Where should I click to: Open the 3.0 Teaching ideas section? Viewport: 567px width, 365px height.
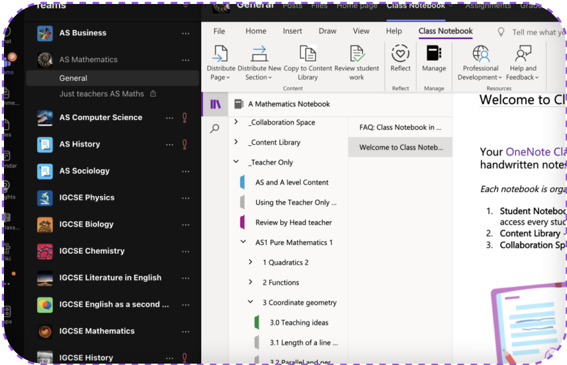click(x=299, y=323)
